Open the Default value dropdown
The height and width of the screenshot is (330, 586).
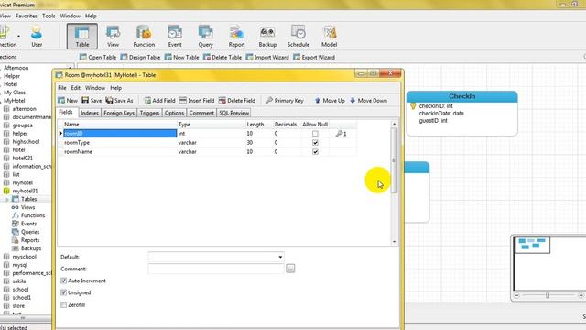coord(280,257)
